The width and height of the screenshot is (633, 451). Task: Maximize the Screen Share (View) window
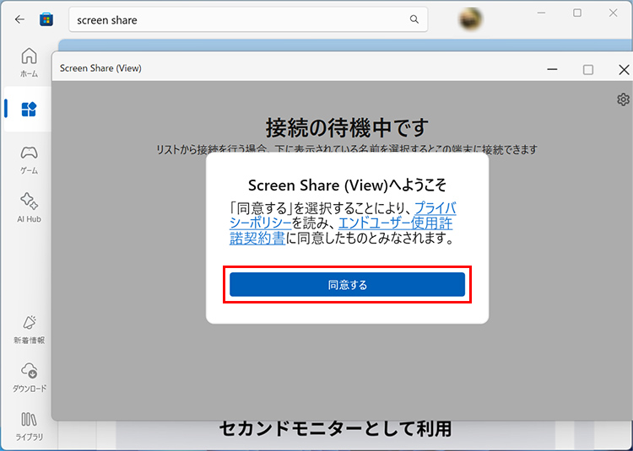[588, 68]
